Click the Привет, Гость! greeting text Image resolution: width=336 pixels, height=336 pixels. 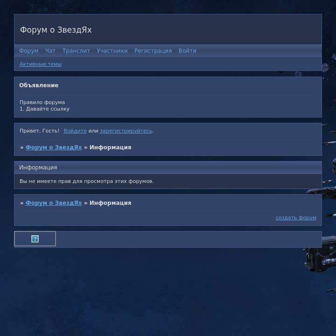[x=39, y=131]
